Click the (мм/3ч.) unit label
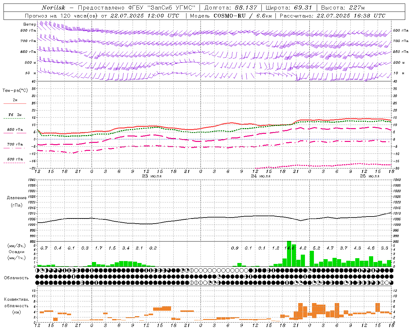The width and height of the screenshot is (410, 328). pyautogui.click(x=17, y=246)
